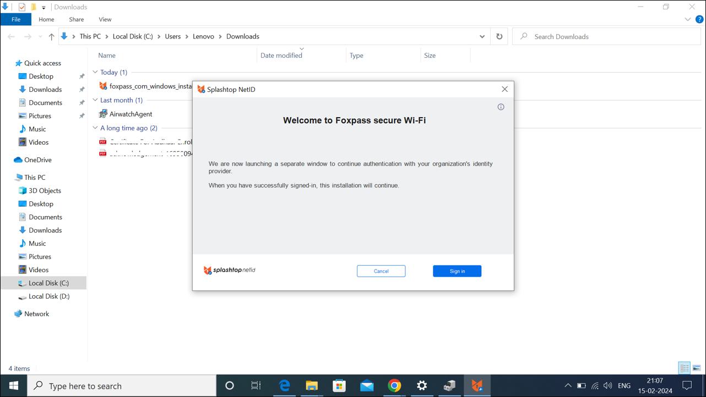This screenshot has width=706, height=397.
Task: Open Microsoft Edge from the taskbar
Action: [x=284, y=385]
